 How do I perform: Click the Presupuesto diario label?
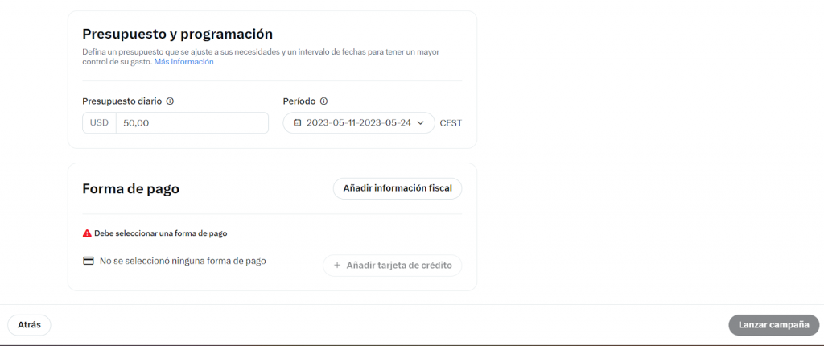tap(122, 101)
